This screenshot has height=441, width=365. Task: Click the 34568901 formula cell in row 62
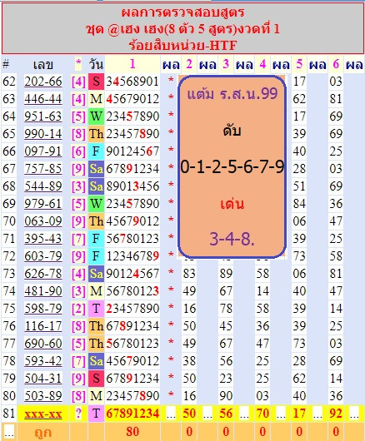point(132,82)
